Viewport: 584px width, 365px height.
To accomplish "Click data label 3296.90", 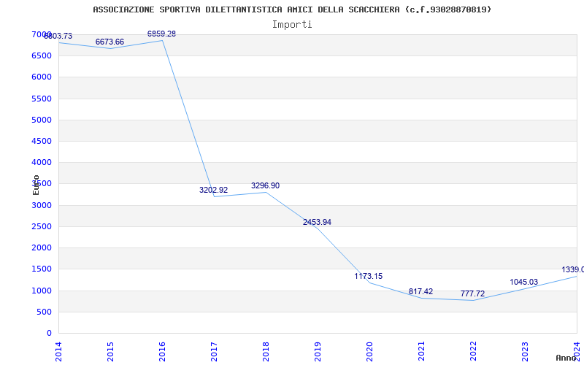I will coord(265,185).
